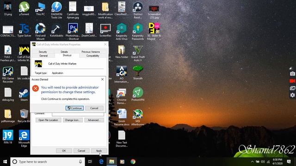Click Cancel in the Properties window
The width and height of the screenshot is (296, 166).
click(81, 151)
